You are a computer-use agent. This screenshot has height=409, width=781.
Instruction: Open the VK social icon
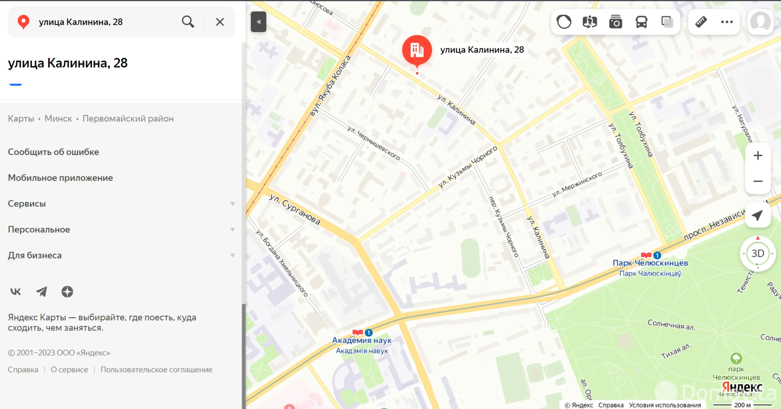tap(16, 291)
